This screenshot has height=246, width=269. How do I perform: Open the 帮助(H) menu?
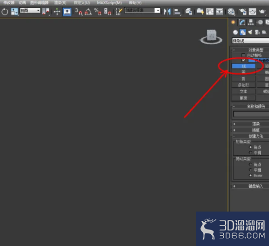(x=135, y=3)
